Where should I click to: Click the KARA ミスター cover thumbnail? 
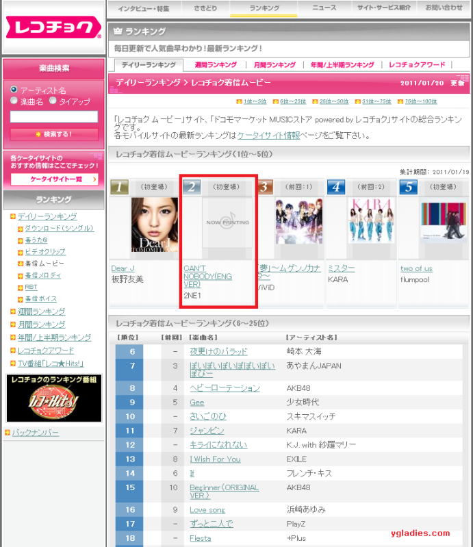click(371, 220)
